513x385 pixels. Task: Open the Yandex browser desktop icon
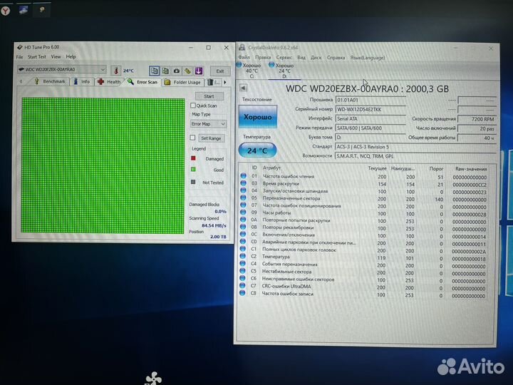(x=6, y=11)
